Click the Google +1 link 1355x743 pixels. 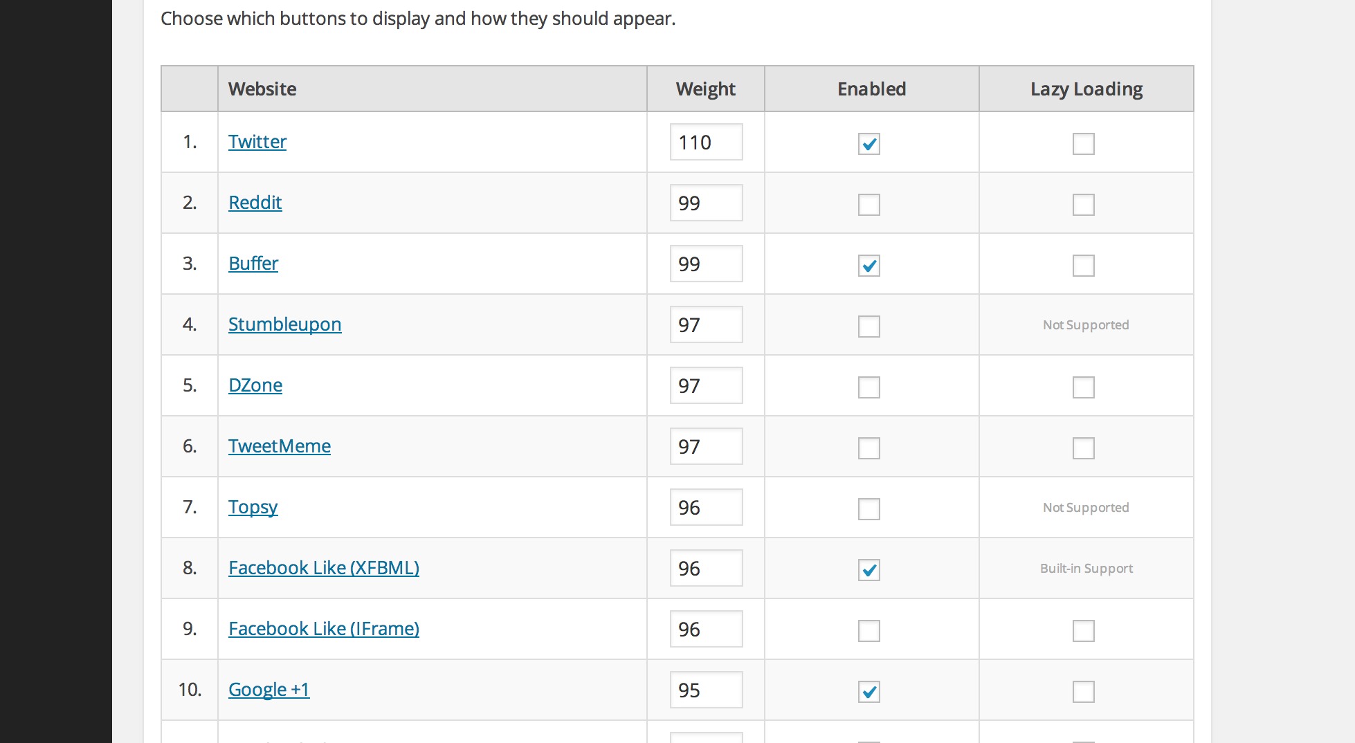point(269,690)
